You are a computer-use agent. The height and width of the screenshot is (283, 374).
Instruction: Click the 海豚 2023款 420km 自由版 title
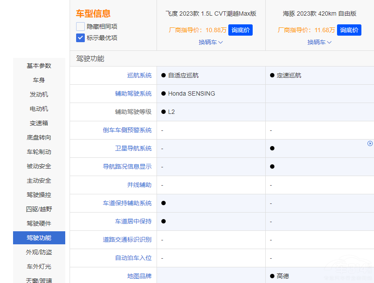click(x=320, y=13)
